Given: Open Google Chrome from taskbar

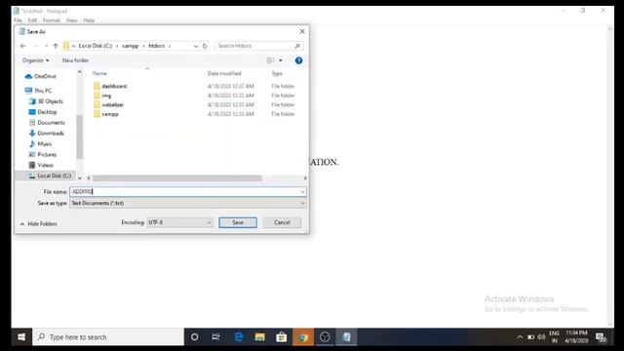Looking at the screenshot, I should pos(303,337).
